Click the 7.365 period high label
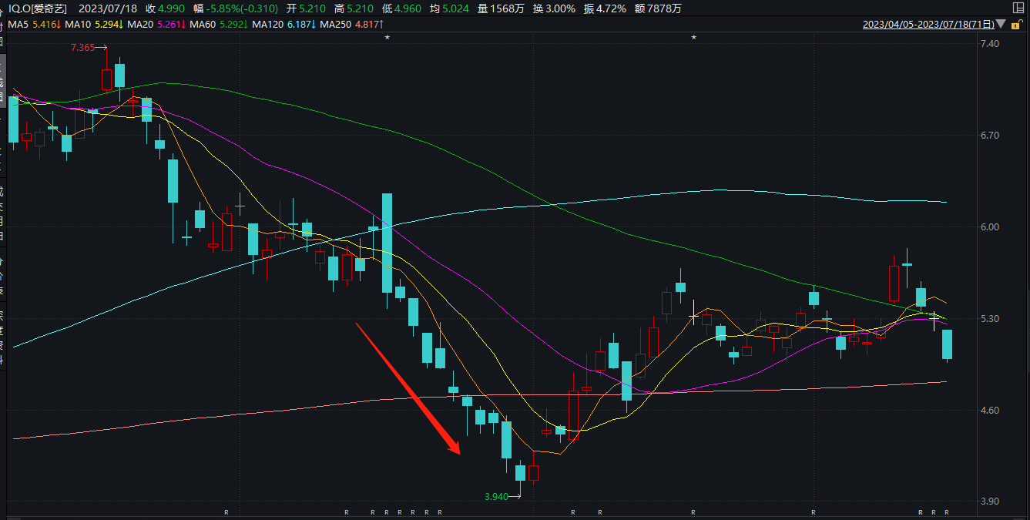 [83, 48]
